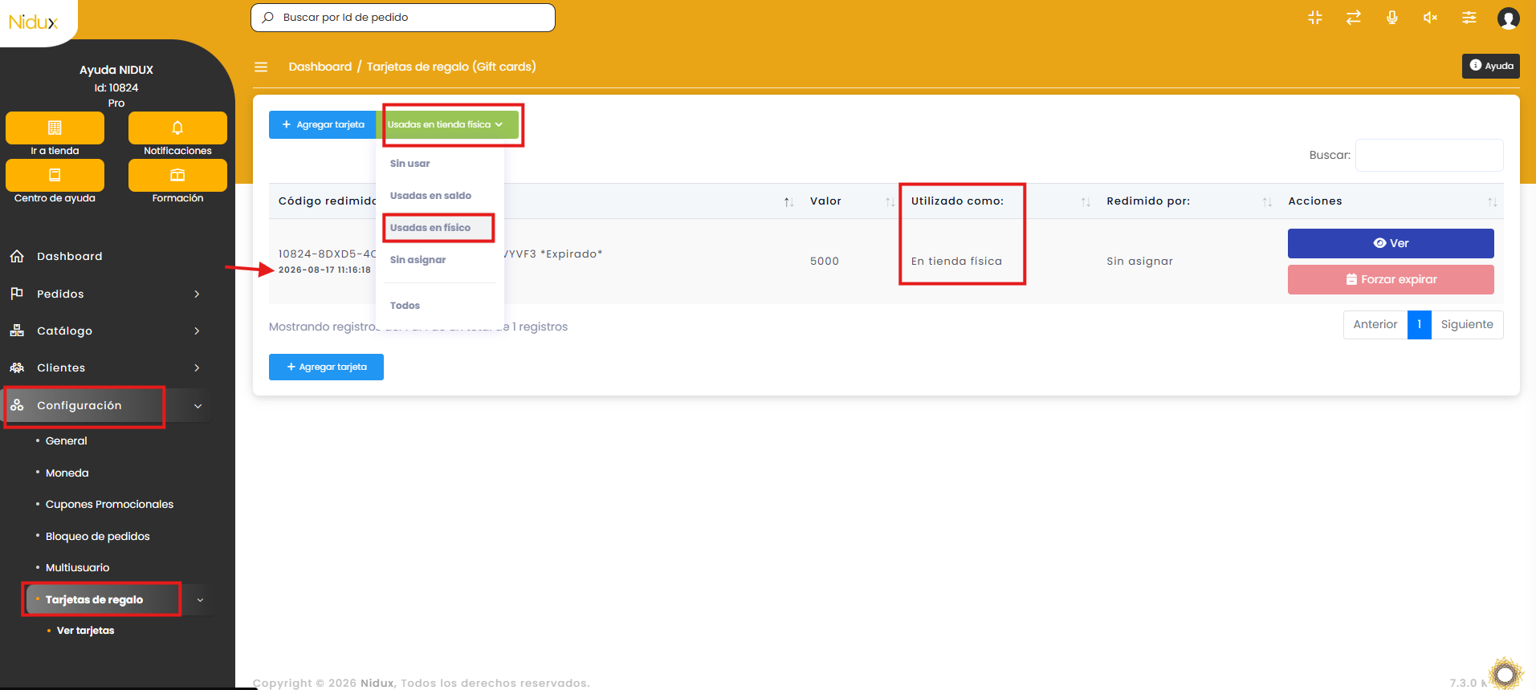Click the Dashboard breadcrumb link
Viewport: 1536px width, 690px height.
click(320, 67)
